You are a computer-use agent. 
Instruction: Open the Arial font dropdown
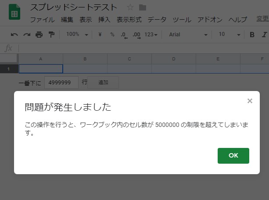click(x=188, y=35)
